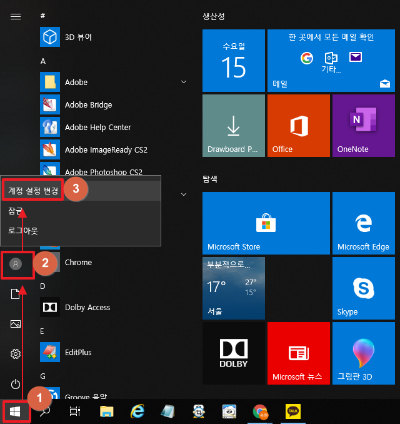The height and width of the screenshot is (424, 400).
Task: Open the calendar tile showing 수요일 15
Action: (x=234, y=61)
